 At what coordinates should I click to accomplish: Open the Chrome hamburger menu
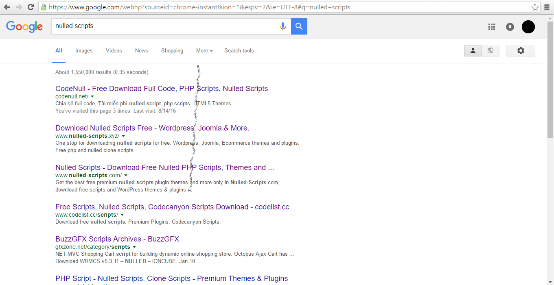(547, 7)
